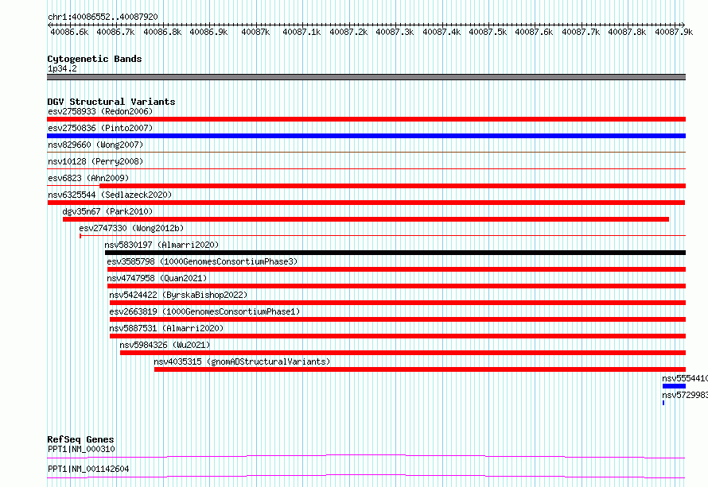Select the red bar for nsv6325544
This screenshot has width=708, height=487.
pyautogui.click(x=366, y=203)
